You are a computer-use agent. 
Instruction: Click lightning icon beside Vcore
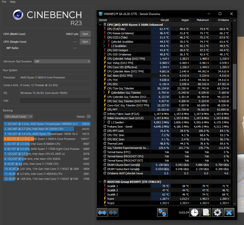pyautogui.click(x=105, y=199)
